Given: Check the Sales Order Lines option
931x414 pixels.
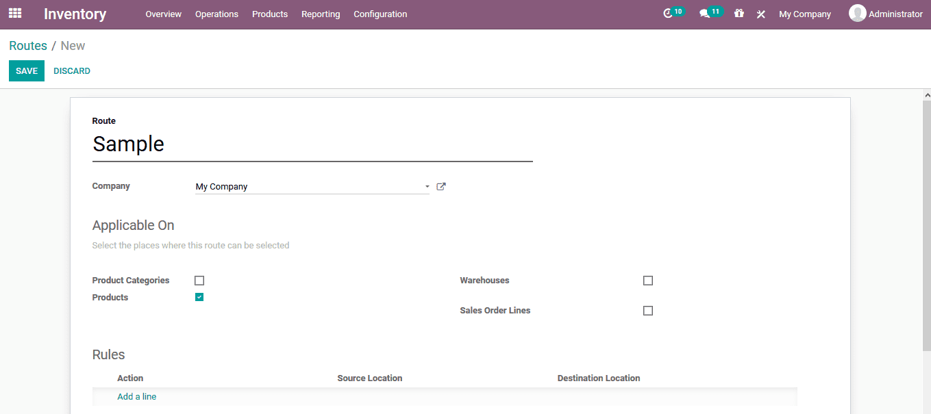Looking at the screenshot, I should pyautogui.click(x=647, y=310).
